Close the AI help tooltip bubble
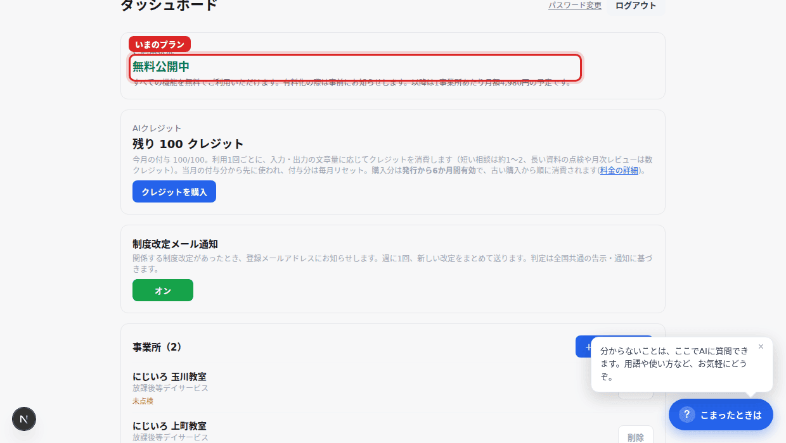786x443 pixels. point(761,347)
